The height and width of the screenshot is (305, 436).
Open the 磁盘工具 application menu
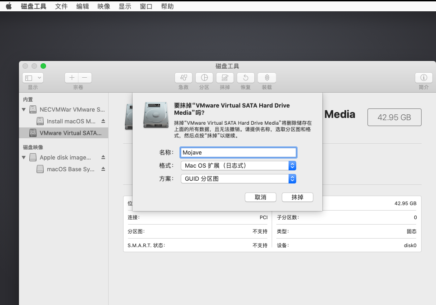click(34, 6)
